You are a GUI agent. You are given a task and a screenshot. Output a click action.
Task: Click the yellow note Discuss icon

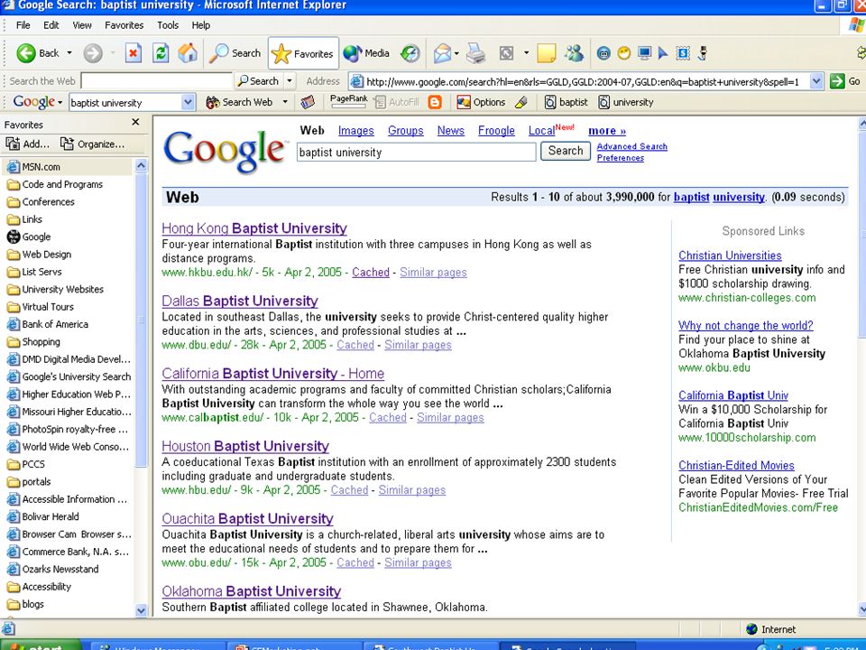[x=546, y=53]
